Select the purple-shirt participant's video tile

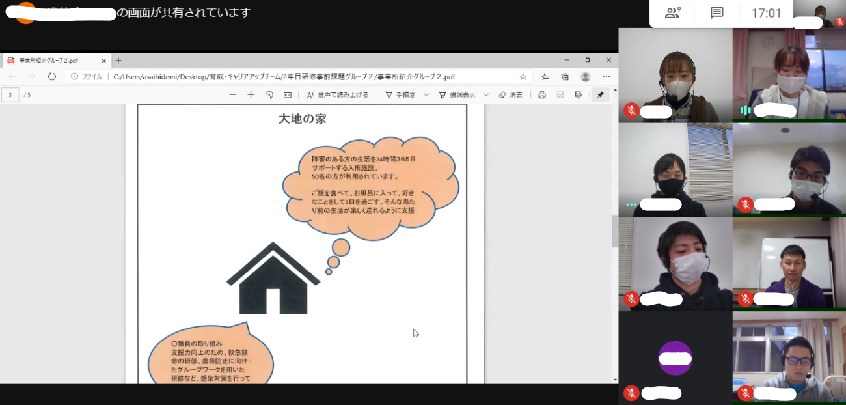click(x=789, y=264)
